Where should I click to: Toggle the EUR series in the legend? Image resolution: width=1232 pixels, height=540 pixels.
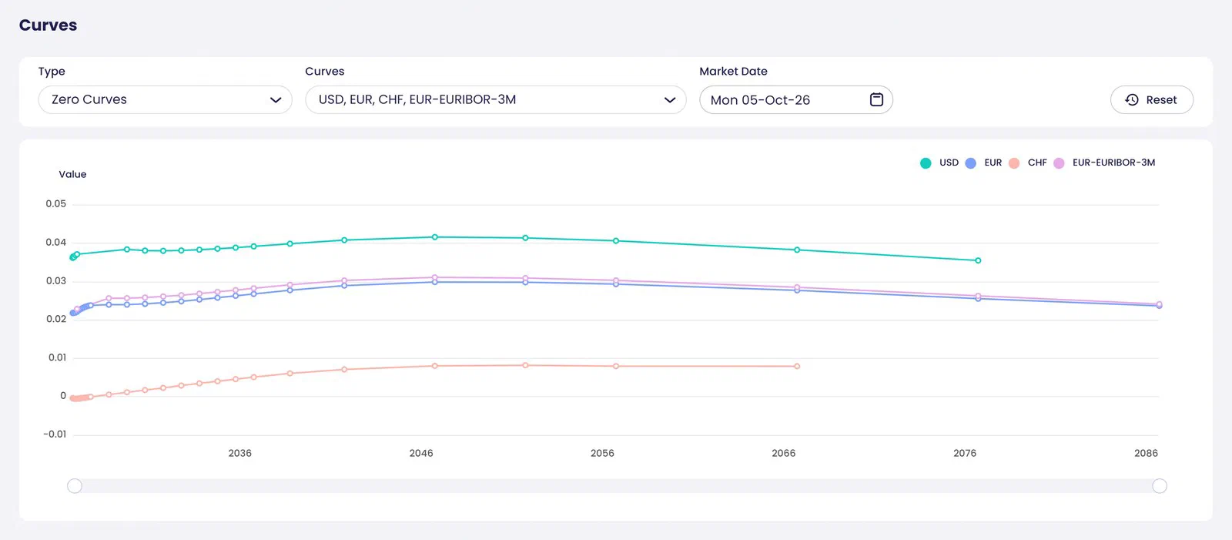coord(983,163)
